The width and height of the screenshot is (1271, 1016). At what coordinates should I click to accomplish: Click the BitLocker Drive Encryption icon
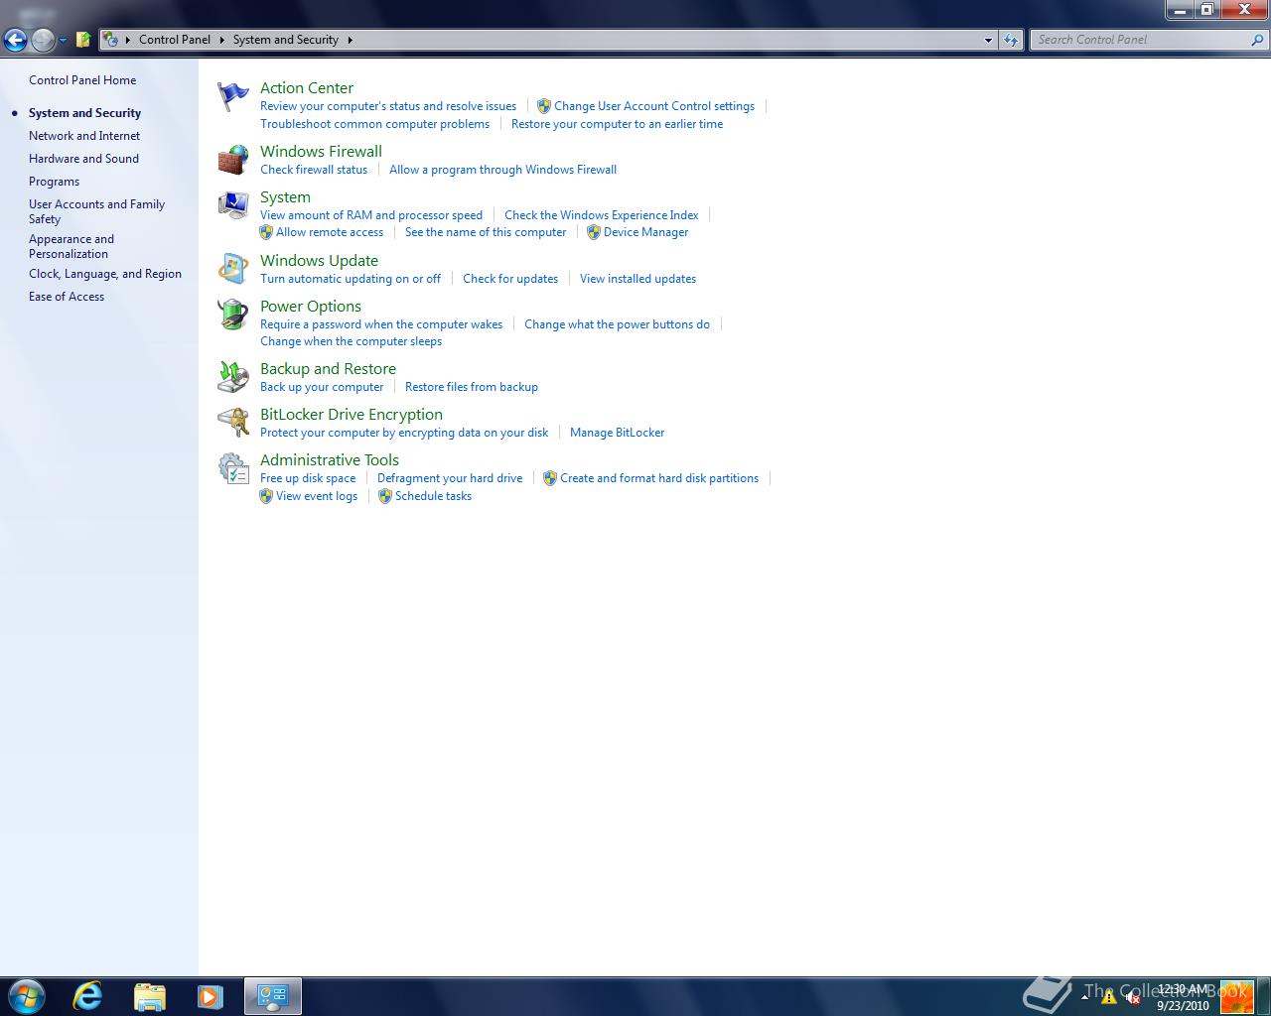(x=232, y=423)
